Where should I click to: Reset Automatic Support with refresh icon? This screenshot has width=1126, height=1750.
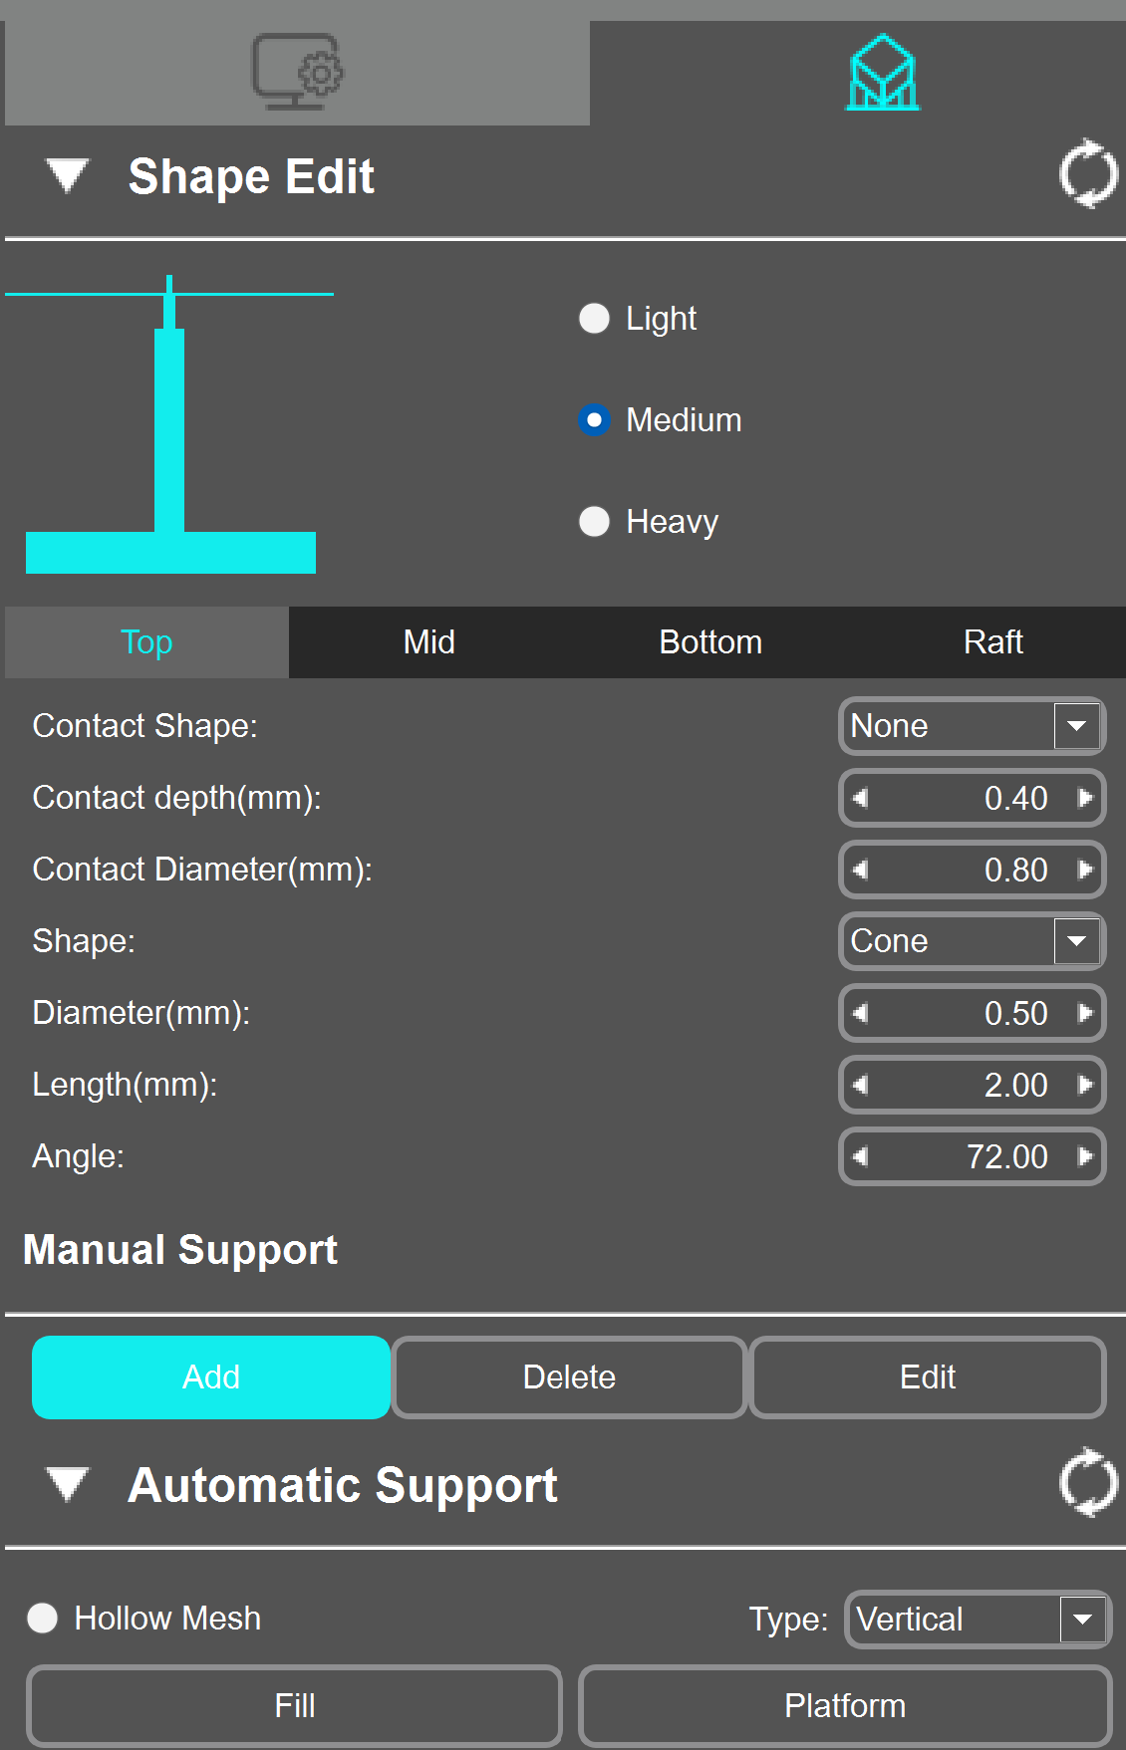[x=1087, y=1483]
